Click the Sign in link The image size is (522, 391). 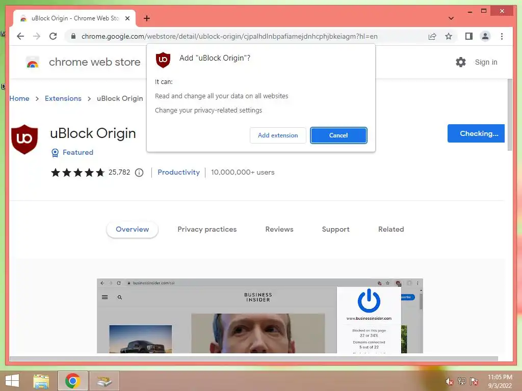click(486, 62)
